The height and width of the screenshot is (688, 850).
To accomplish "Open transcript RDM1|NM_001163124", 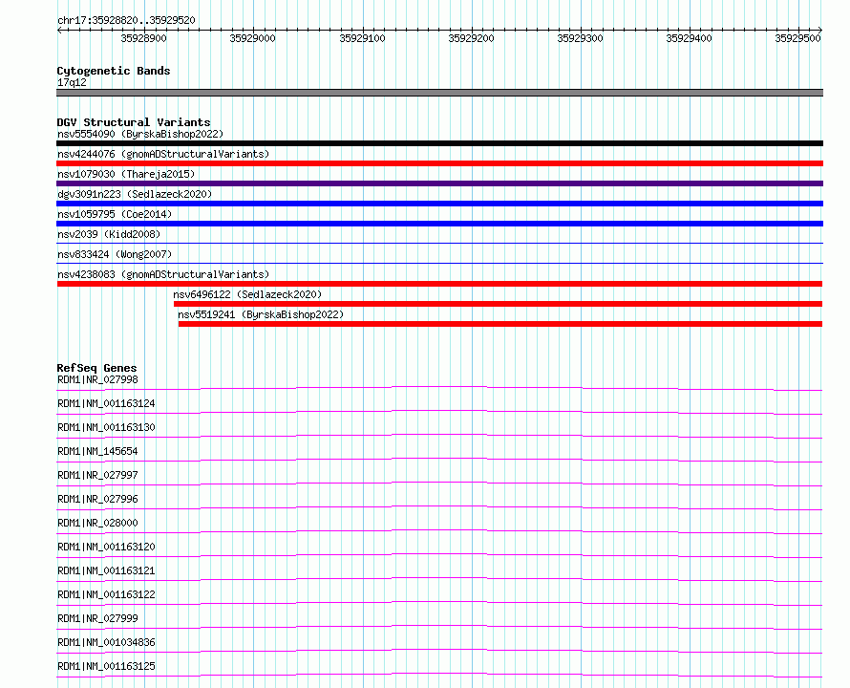I will tap(106, 403).
